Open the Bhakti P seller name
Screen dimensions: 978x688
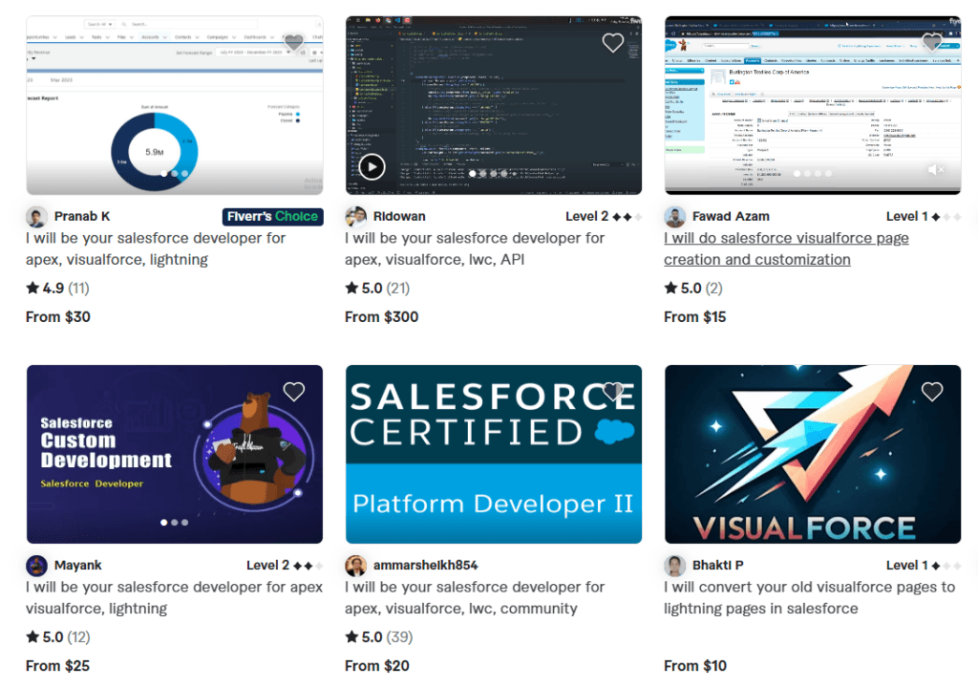(x=717, y=565)
